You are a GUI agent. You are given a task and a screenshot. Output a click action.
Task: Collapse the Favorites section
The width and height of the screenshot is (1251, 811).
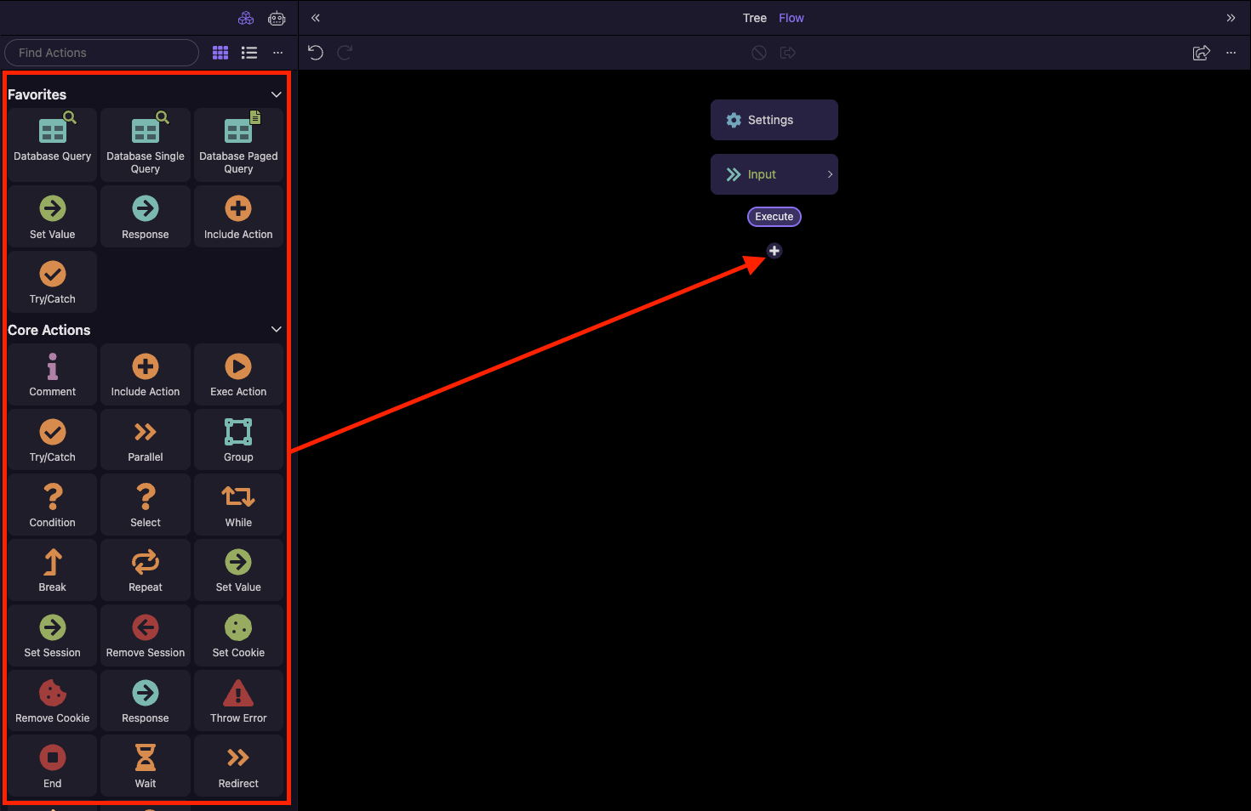pyautogui.click(x=276, y=94)
